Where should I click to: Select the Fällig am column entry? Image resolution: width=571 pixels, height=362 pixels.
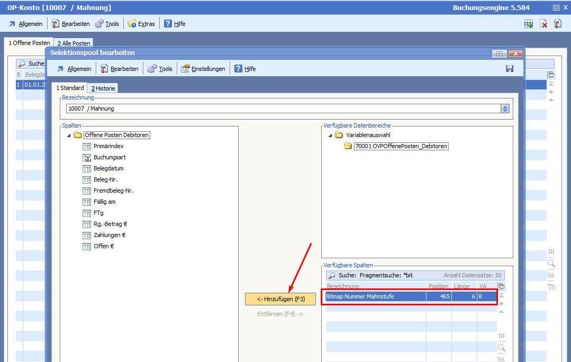point(104,202)
